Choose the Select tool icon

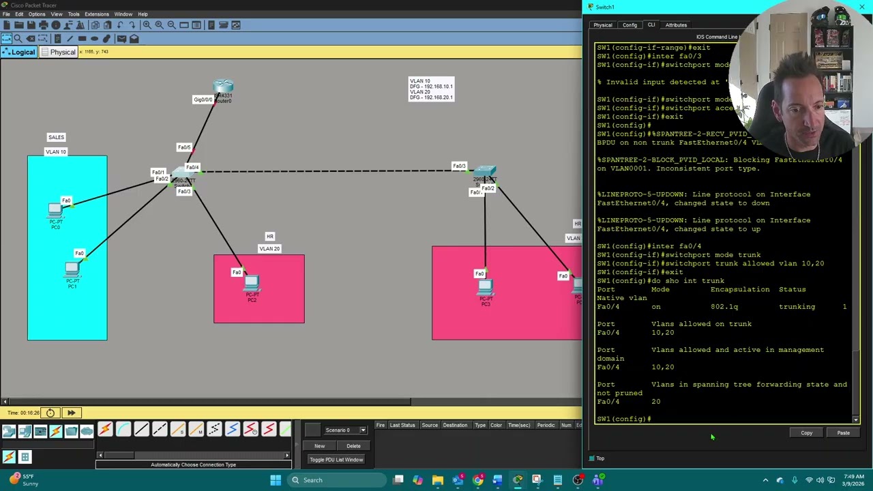tap(7, 39)
